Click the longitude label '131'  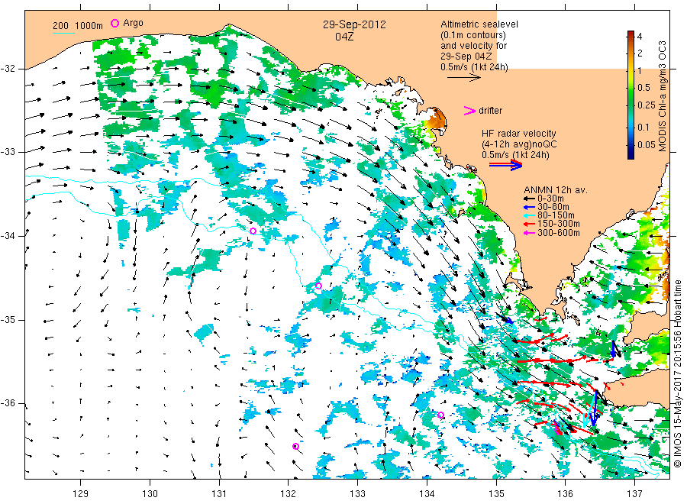click(x=219, y=494)
